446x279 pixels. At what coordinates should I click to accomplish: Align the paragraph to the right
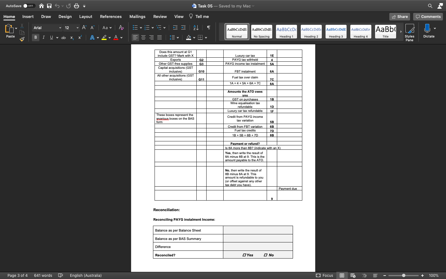coord(151,38)
